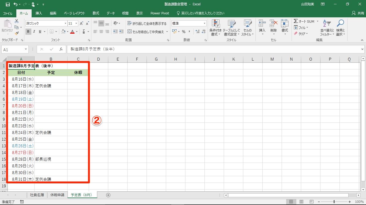Click the insert function fx icon
This screenshot has height=205, width=366.
pos(61,49)
